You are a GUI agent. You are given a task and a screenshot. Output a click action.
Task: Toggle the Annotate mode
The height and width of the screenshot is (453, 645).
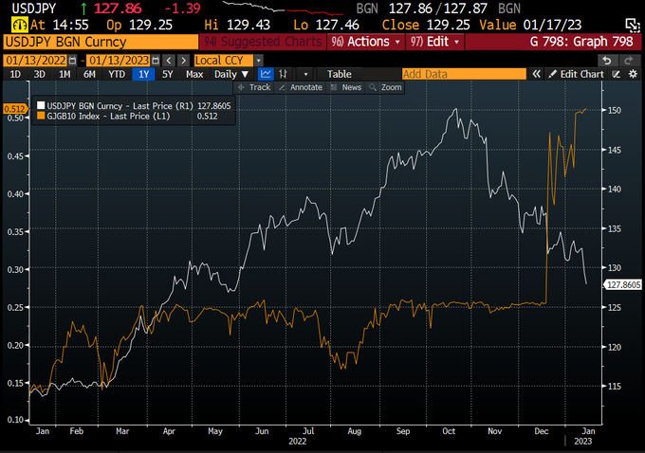(301, 87)
